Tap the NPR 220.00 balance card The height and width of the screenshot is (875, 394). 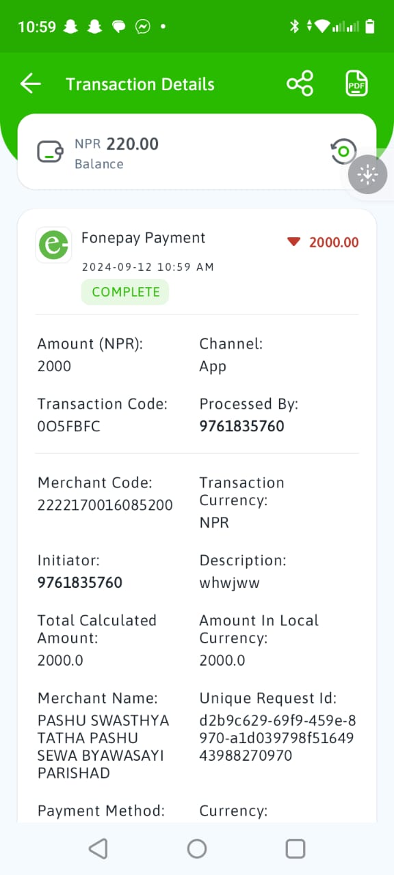[x=197, y=151]
